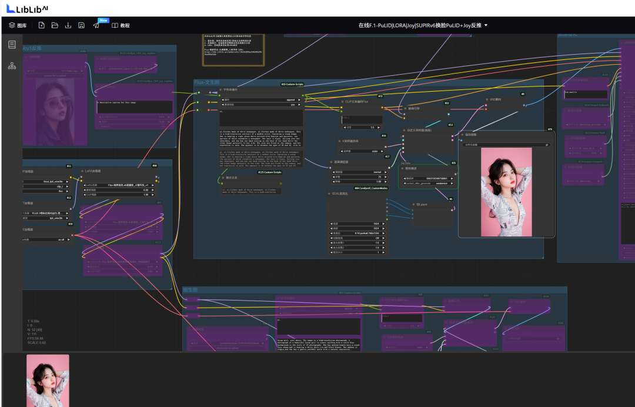Open the node tree icon in left sidebar

click(x=12, y=66)
